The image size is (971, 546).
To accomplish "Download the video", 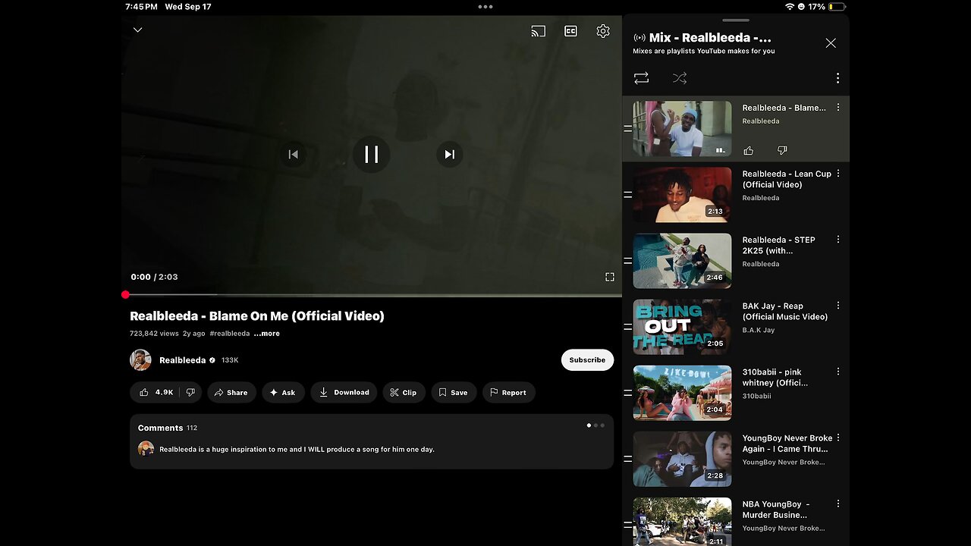I will coord(344,392).
